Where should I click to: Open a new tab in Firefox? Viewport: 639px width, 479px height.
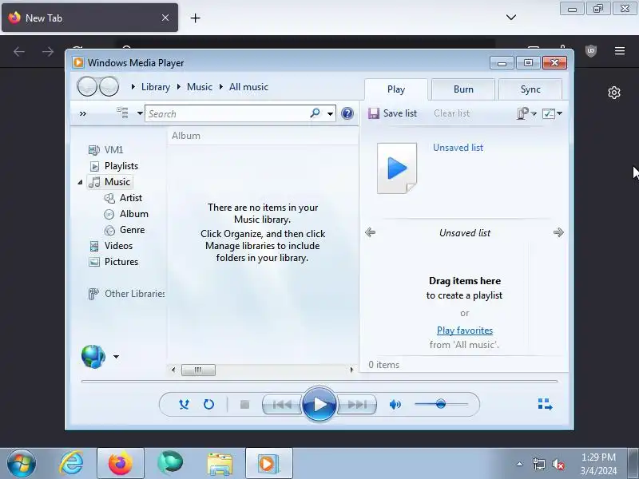(195, 18)
